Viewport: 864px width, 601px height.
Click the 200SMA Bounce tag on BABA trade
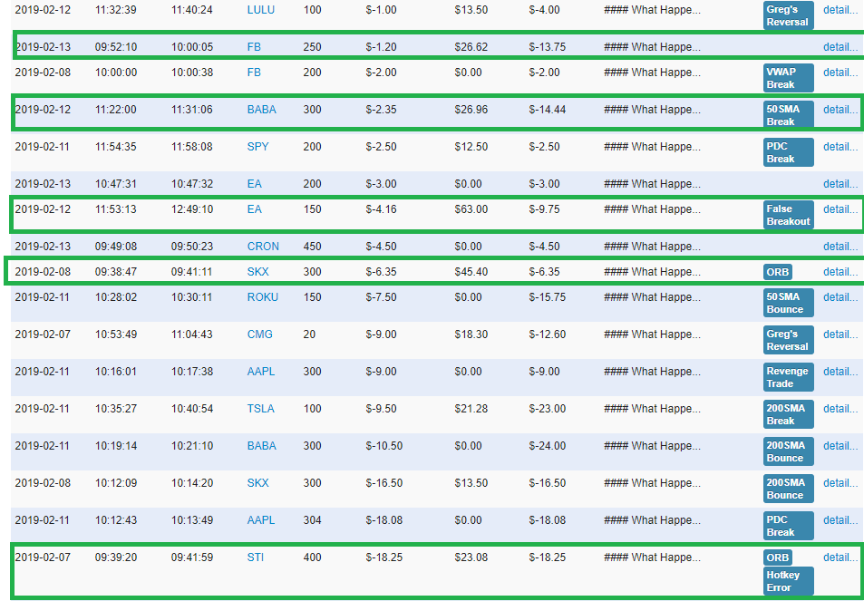click(787, 451)
